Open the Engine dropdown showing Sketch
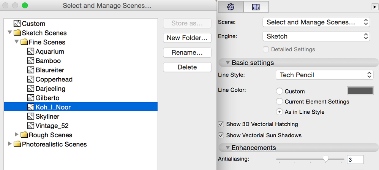 tap(316, 37)
